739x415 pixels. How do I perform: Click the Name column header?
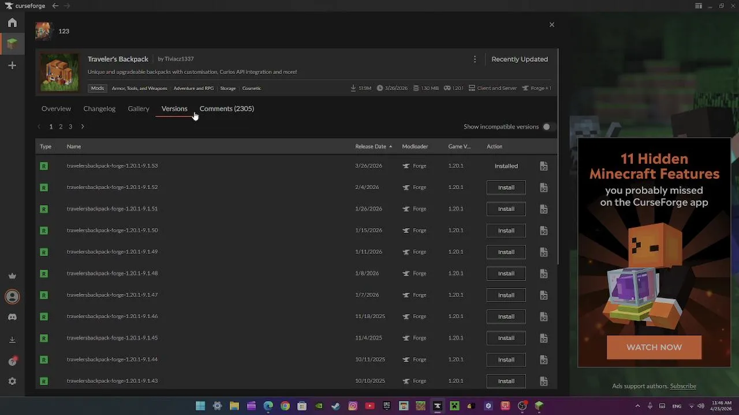[74, 146]
